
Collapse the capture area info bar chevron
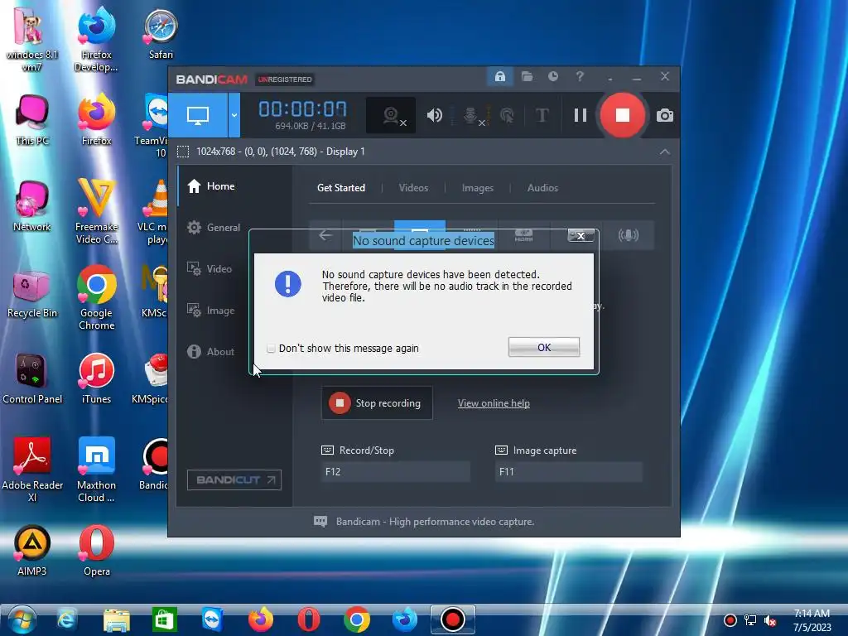pyautogui.click(x=665, y=152)
